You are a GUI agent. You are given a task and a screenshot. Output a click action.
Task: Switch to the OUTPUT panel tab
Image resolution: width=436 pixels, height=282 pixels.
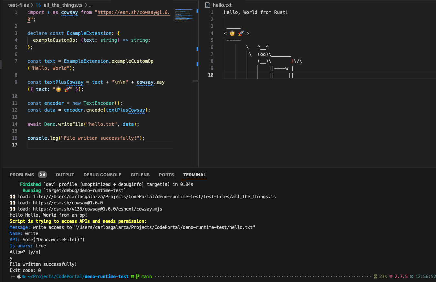[x=65, y=175]
